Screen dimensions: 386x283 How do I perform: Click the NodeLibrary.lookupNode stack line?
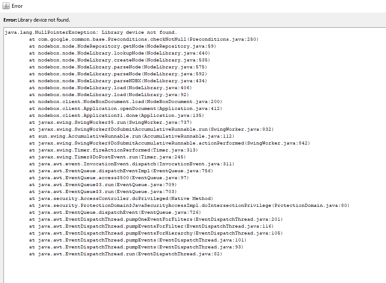119,53
